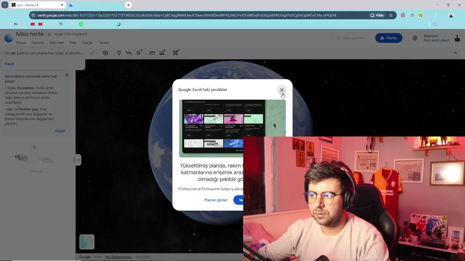The height and width of the screenshot is (261, 465).
Task: Click the map style thumbnail at bottom left
Action: tap(87, 242)
